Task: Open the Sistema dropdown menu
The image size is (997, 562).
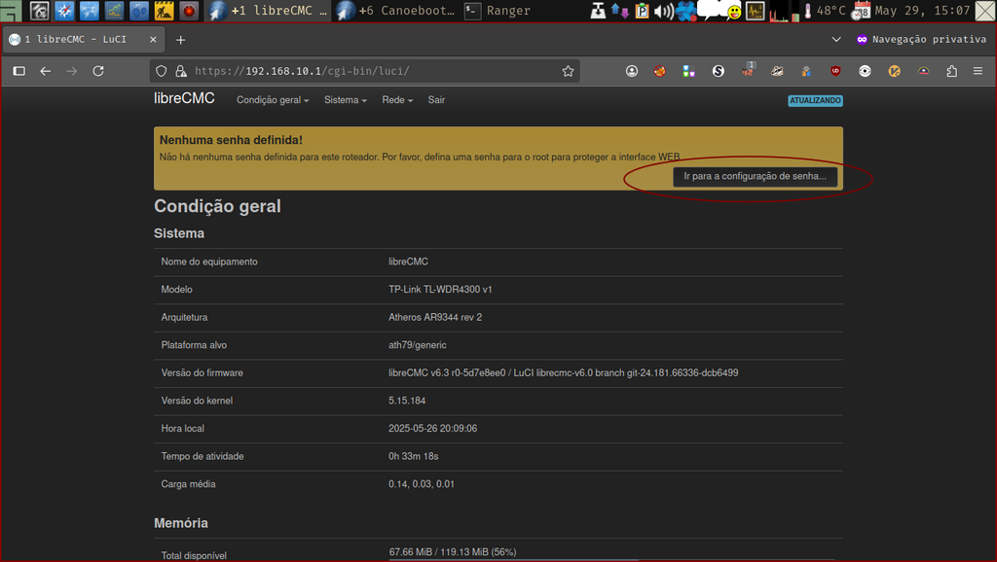Action: [343, 100]
